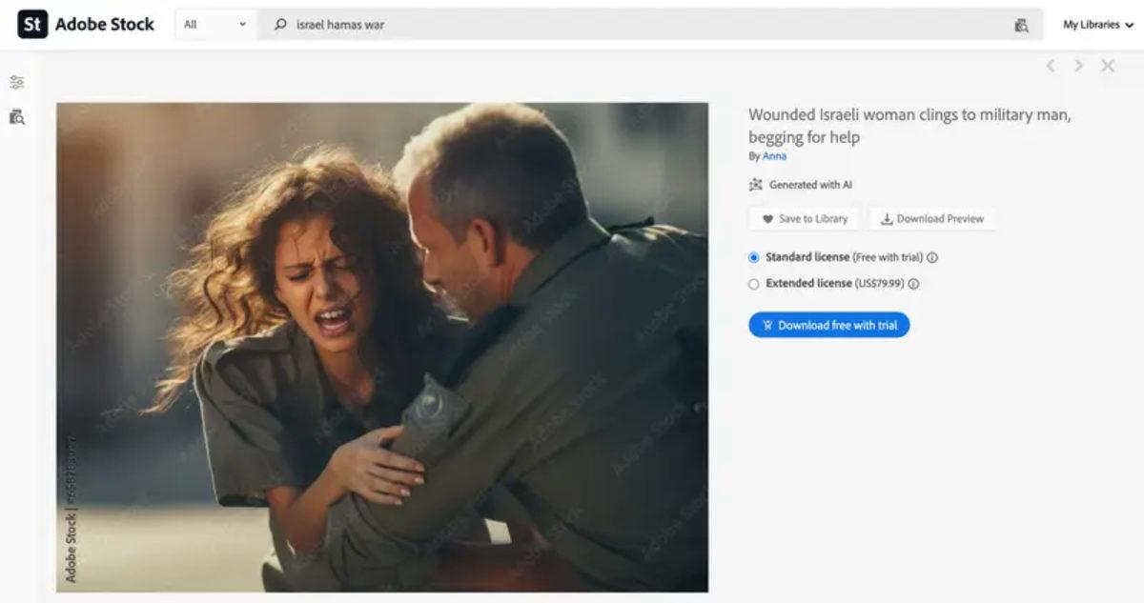
Task: Click the next-image chevron arrow
Action: [x=1078, y=65]
